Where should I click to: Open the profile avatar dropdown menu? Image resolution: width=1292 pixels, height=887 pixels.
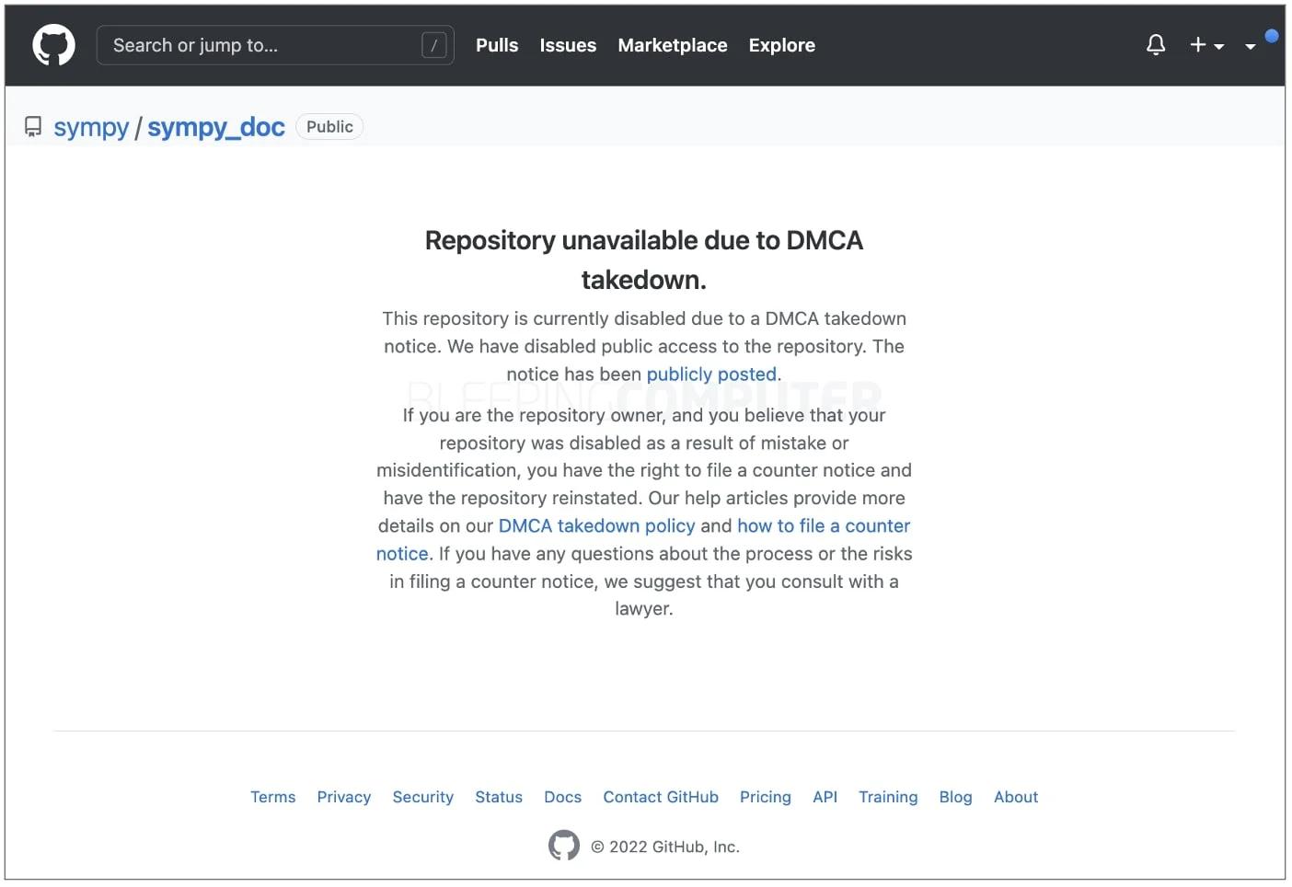tap(1251, 46)
